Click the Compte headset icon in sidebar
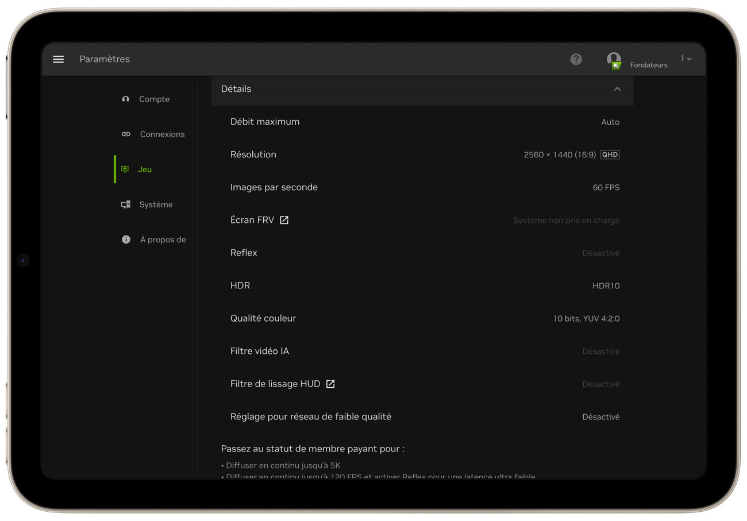 (126, 99)
